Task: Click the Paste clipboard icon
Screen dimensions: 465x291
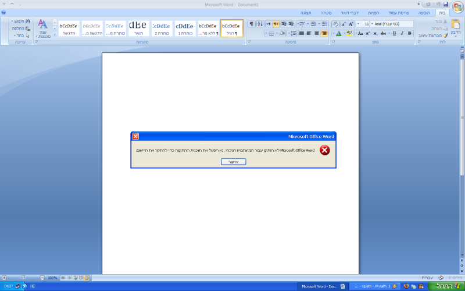Action: tap(456, 24)
